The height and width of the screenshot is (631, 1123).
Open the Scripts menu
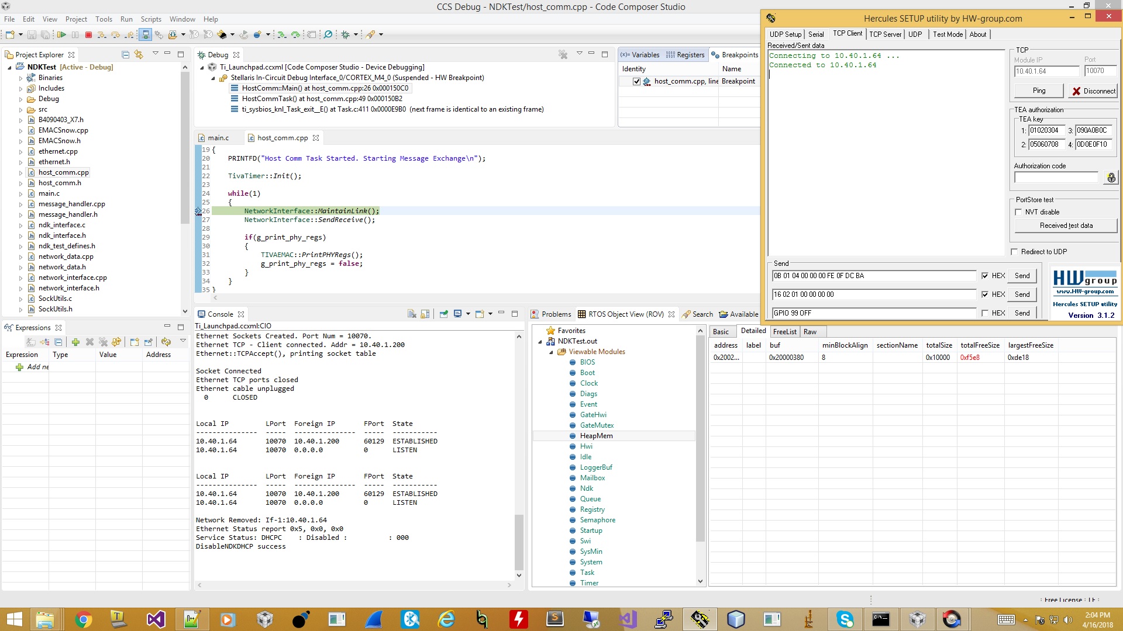tap(150, 19)
